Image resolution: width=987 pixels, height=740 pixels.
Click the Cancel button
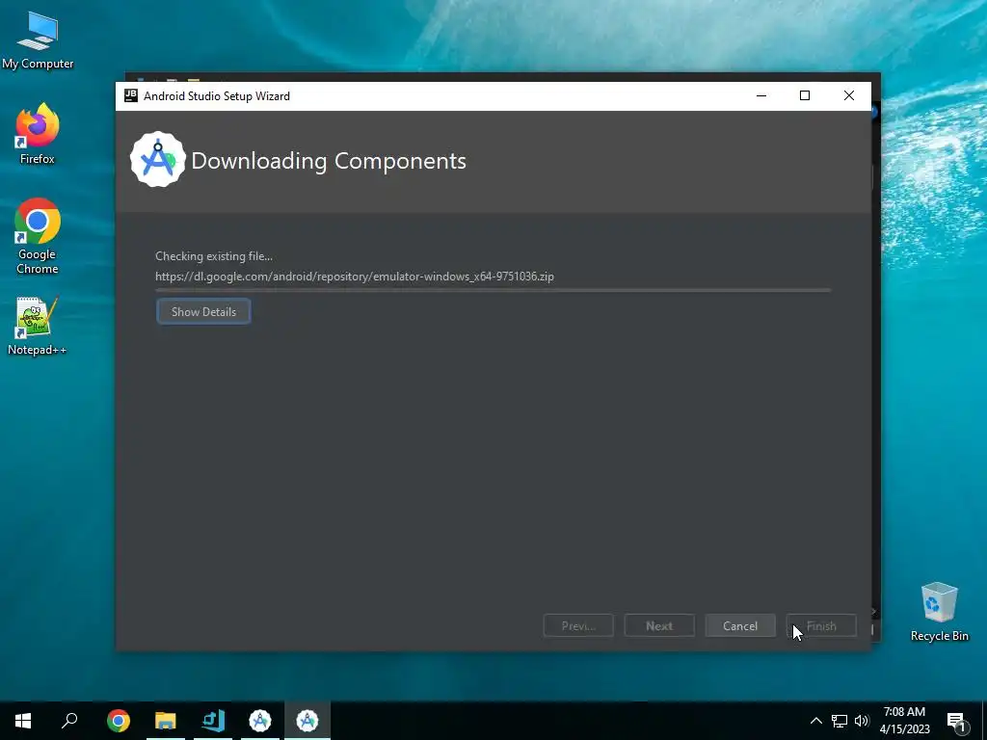(x=740, y=626)
